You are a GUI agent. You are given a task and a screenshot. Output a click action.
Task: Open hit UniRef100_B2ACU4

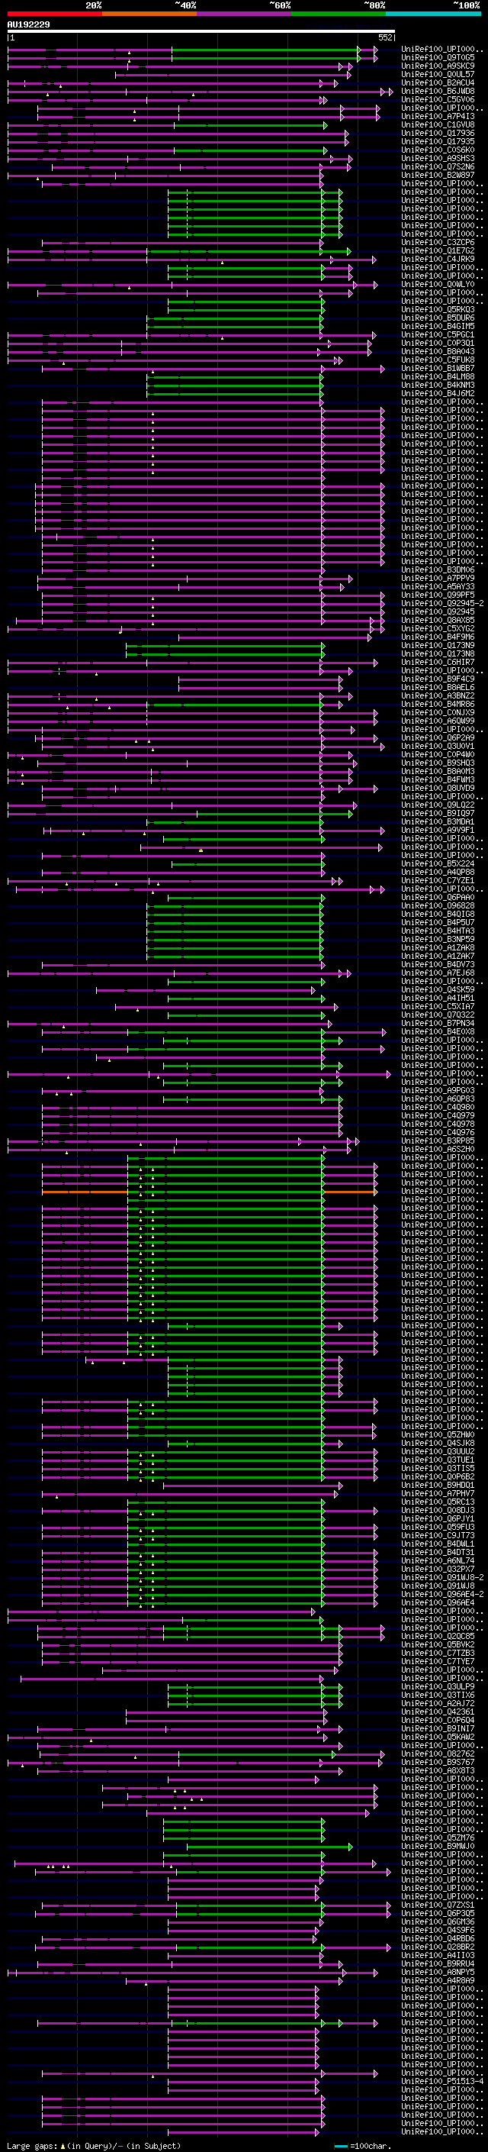pos(438,82)
